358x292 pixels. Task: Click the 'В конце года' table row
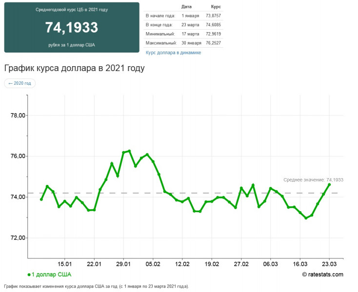183,25
